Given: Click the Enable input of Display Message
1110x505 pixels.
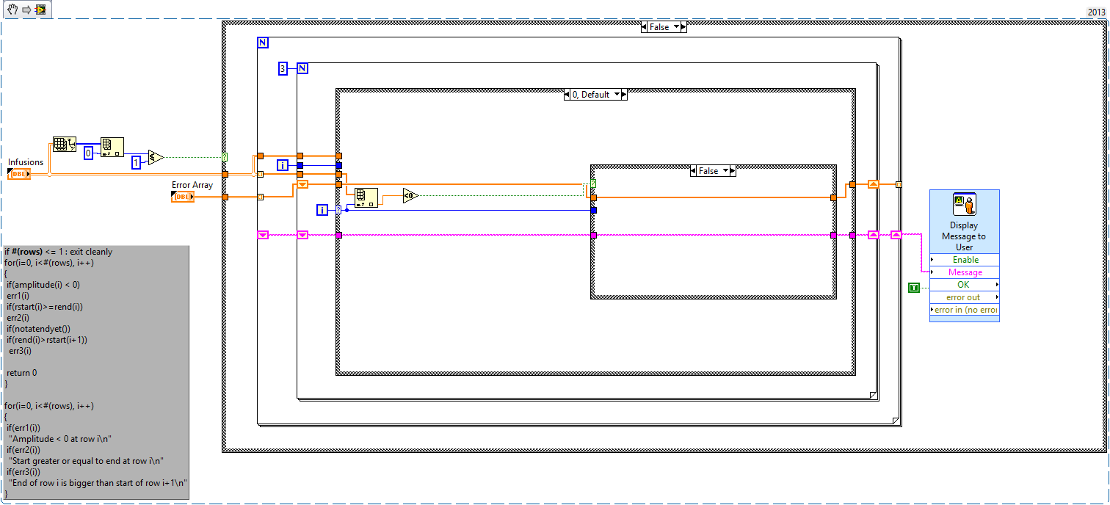Looking at the screenshot, I should [965, 260].
